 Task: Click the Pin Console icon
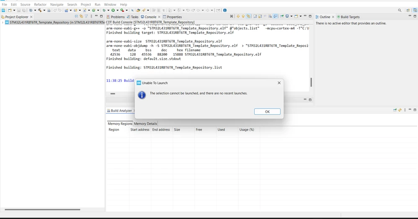click(x=282, y=16)
